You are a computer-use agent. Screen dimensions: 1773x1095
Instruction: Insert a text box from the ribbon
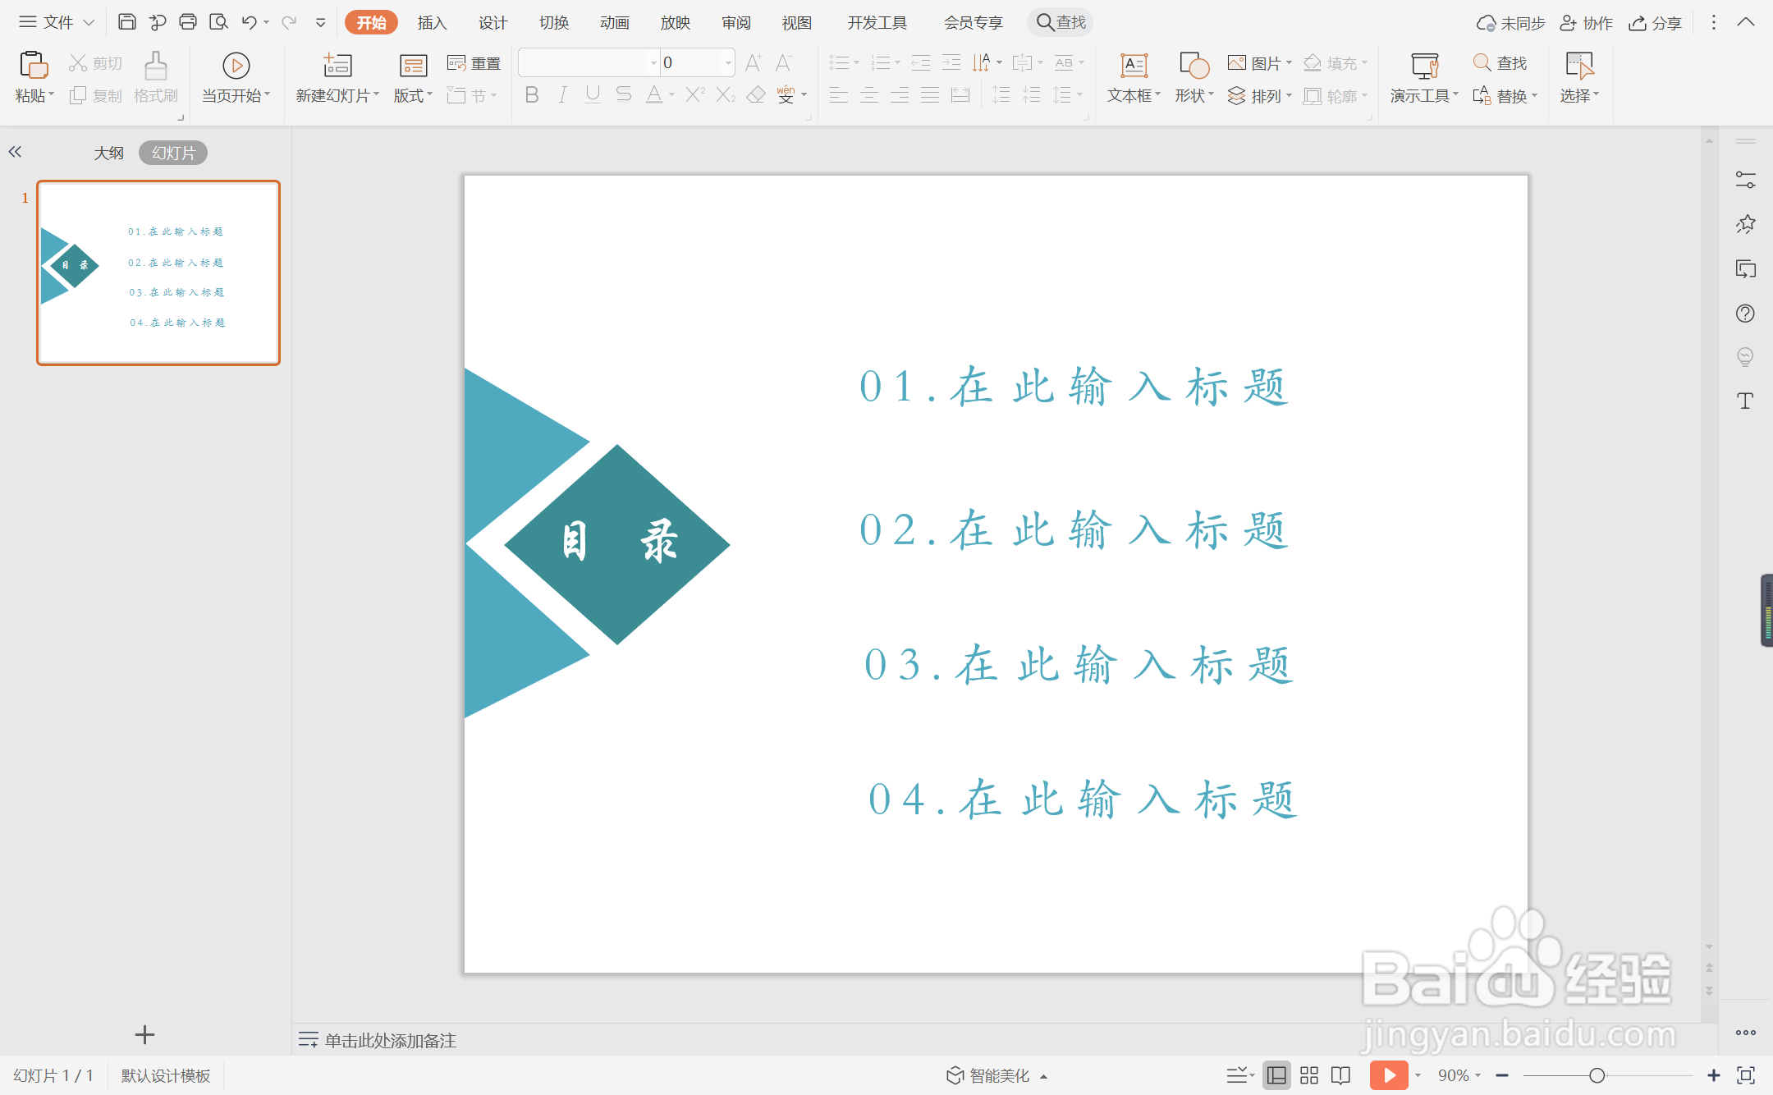point(1134,66)
